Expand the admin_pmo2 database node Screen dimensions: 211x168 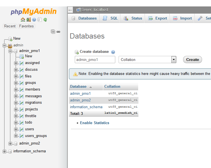pyautogui.click(x=10, y=143)
